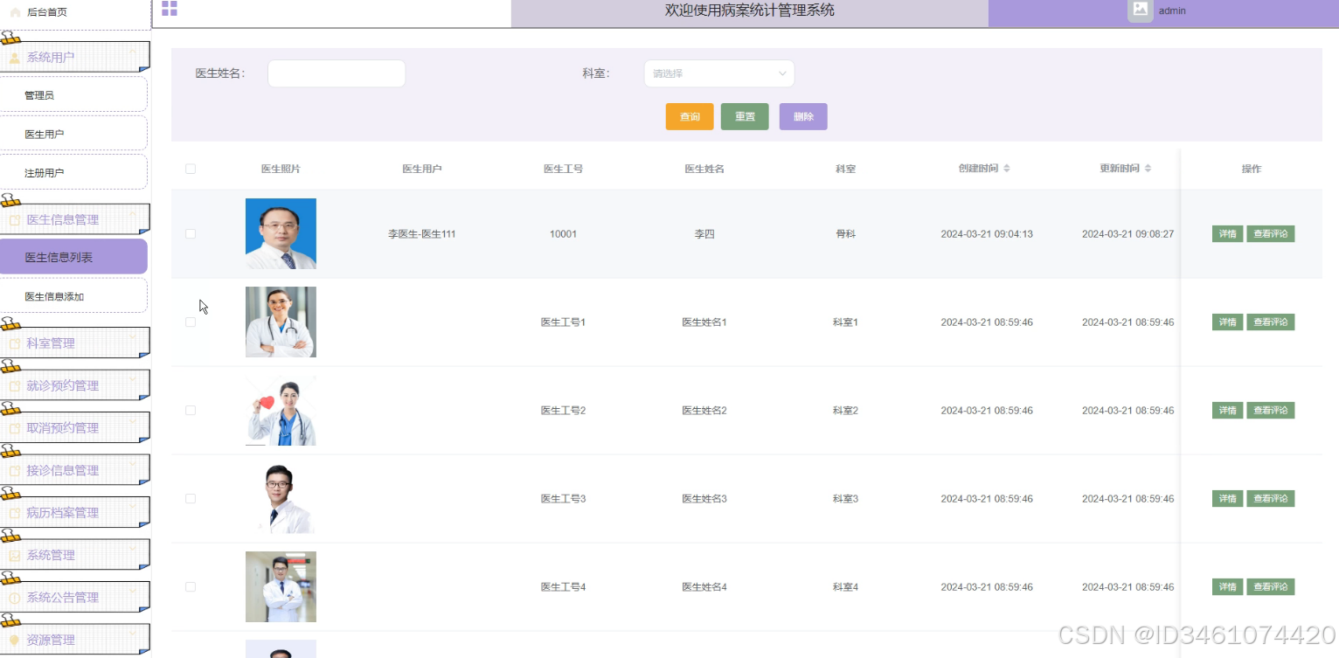
Task: Open the doctor photo in 医生姓名2 row
Action: 281,410
